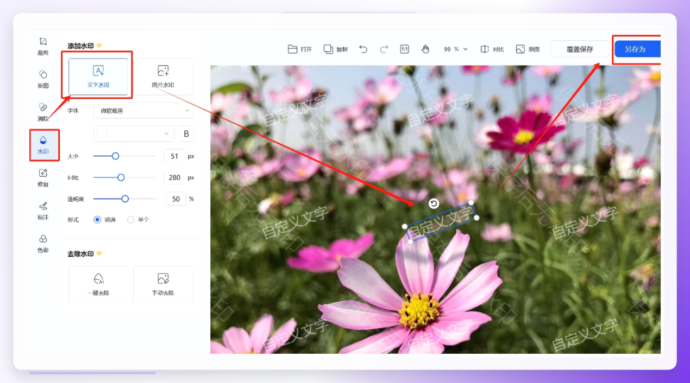The image size is (690, 383).
Task: Select the 消除 eraser tool
Action: pos(43,111)
